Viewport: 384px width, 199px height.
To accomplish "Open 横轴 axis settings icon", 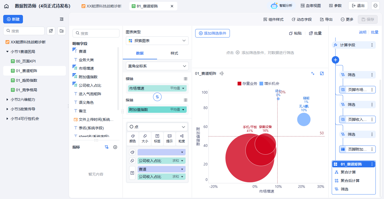I will click(186, 79).
